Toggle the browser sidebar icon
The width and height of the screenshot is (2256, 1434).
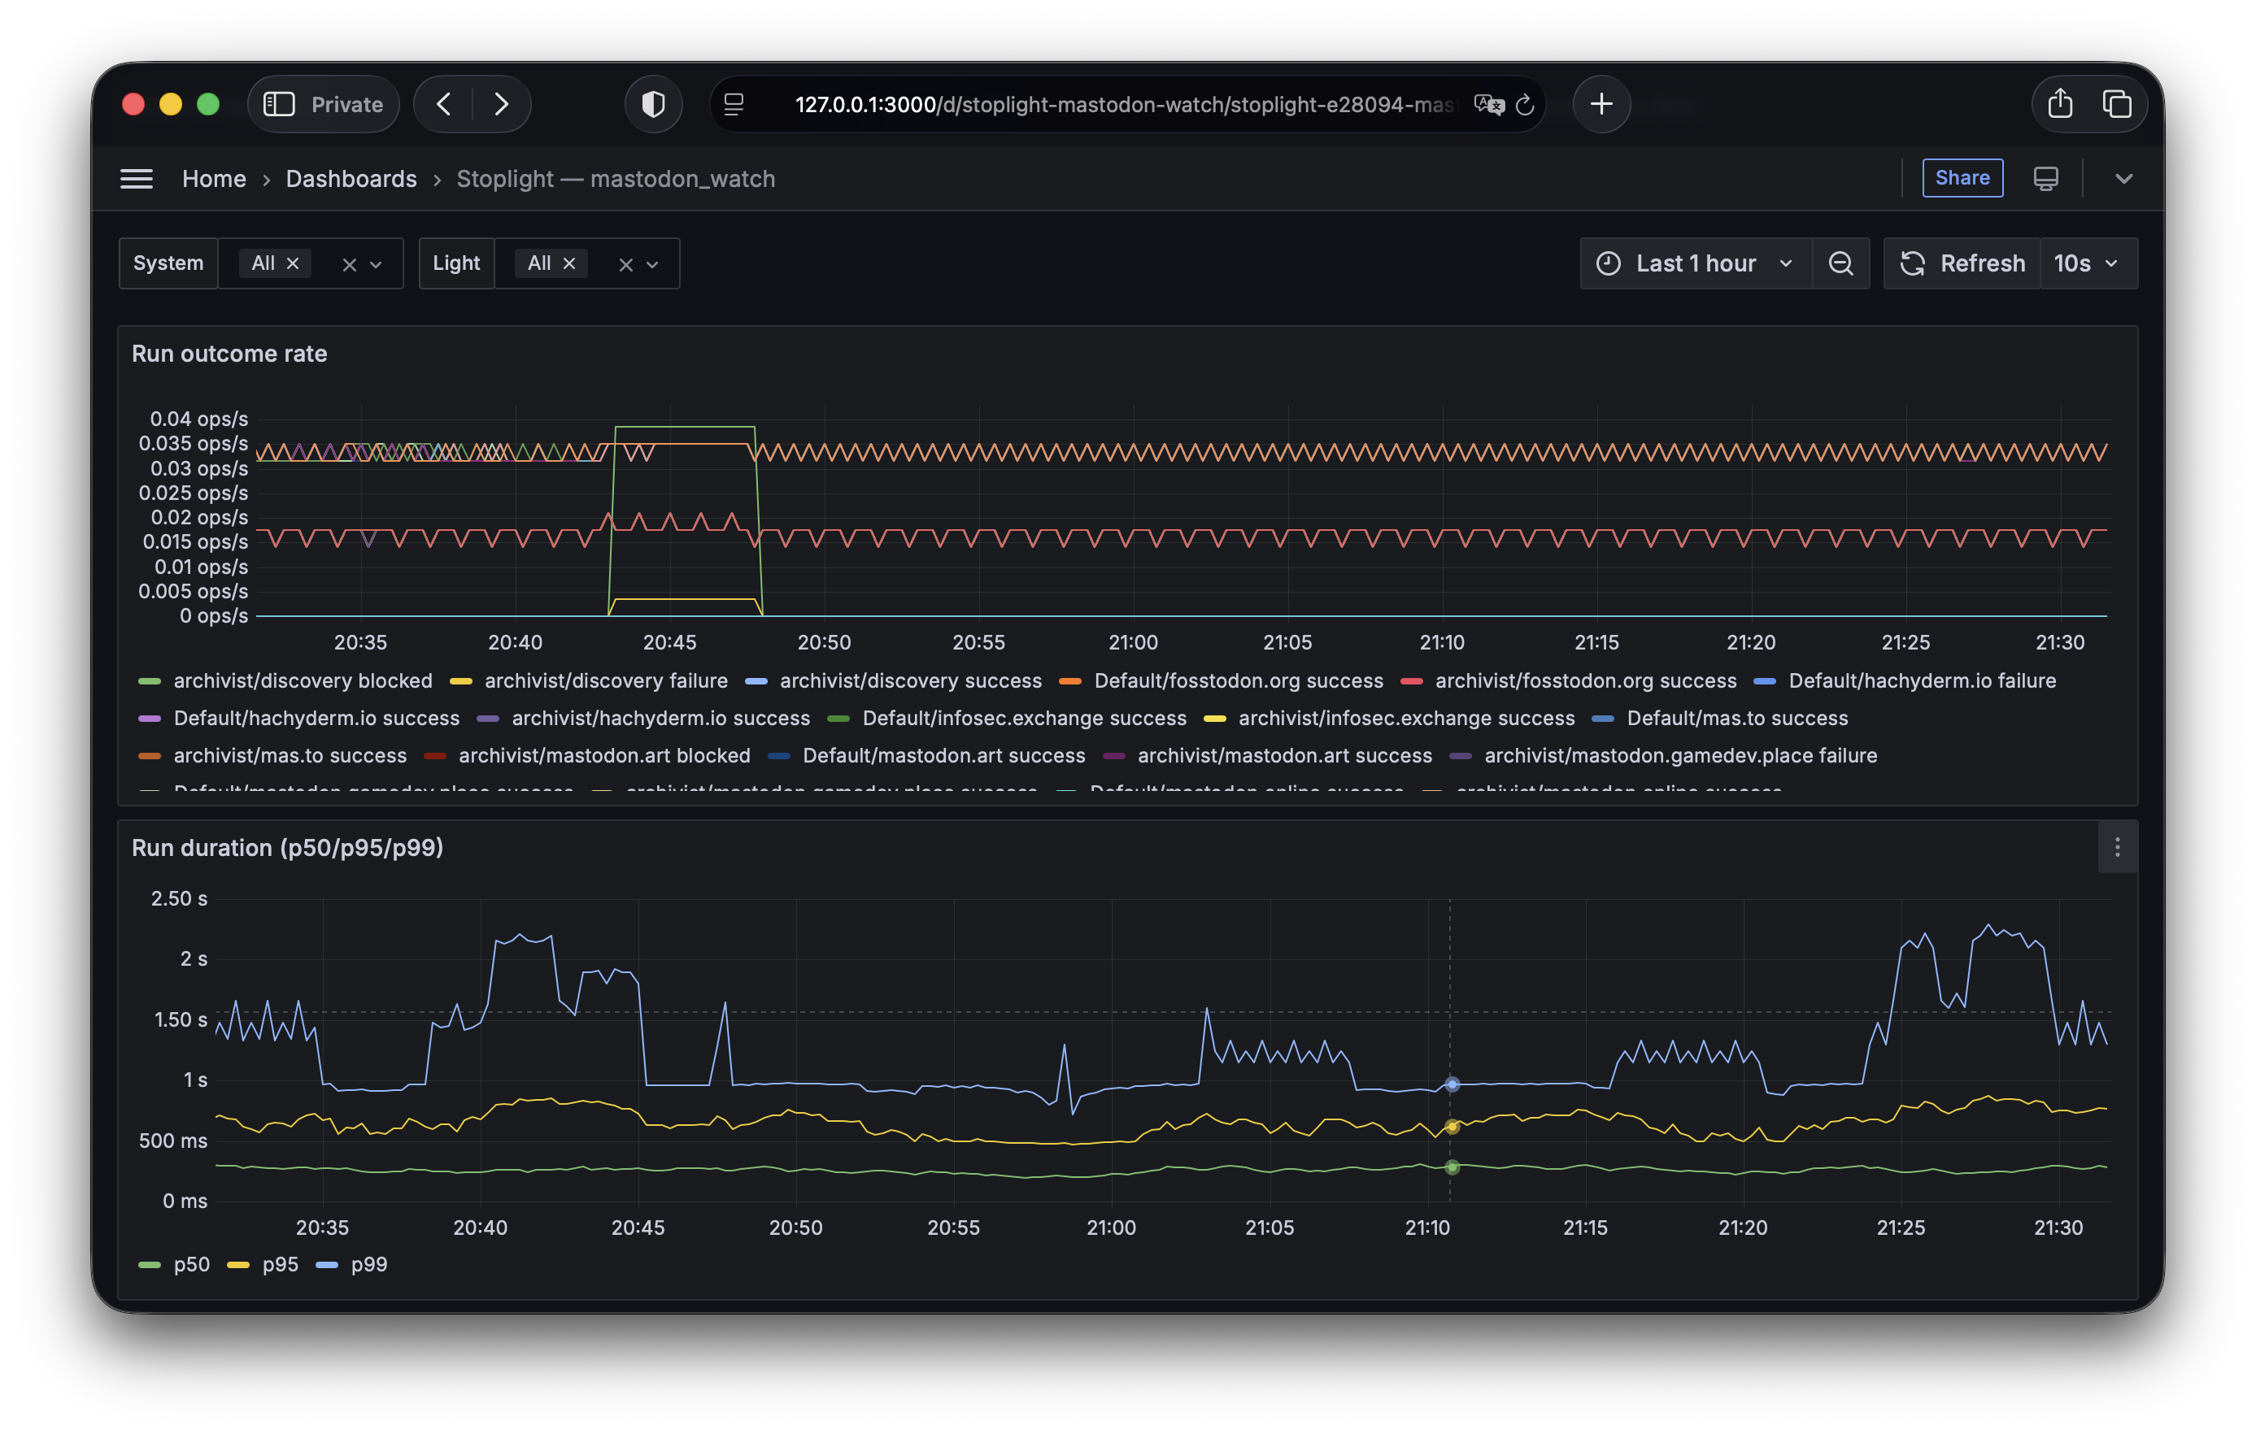279,104
